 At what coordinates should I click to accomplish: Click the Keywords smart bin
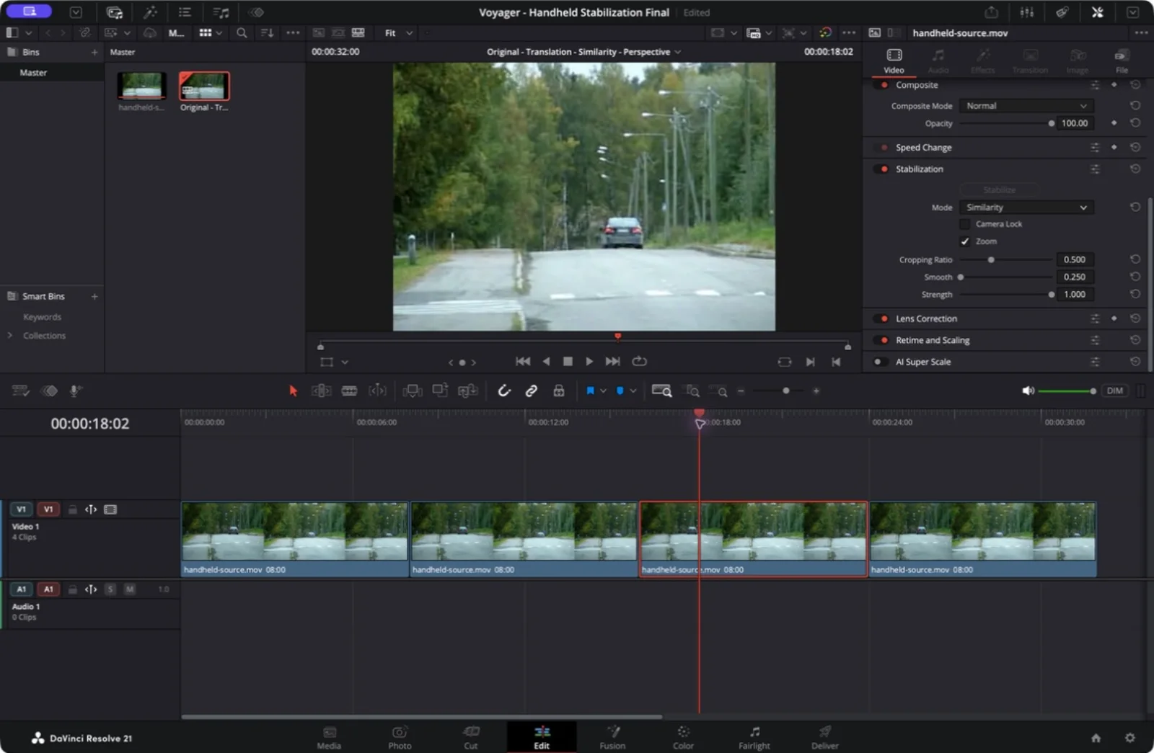click(x=42, y=317)
